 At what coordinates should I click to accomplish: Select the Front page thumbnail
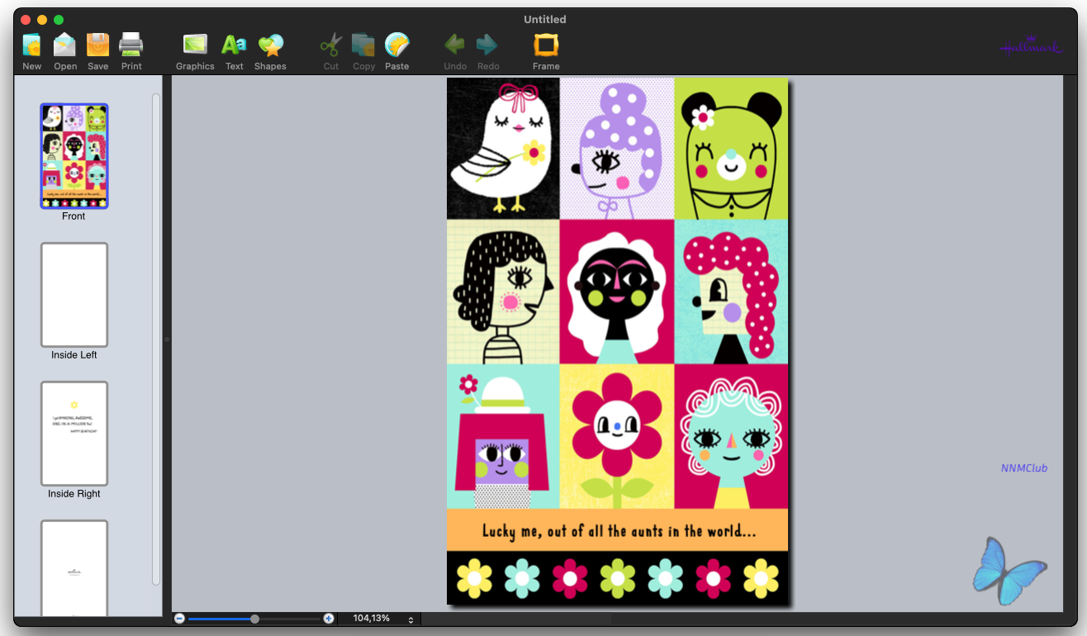tap(74, 156)
